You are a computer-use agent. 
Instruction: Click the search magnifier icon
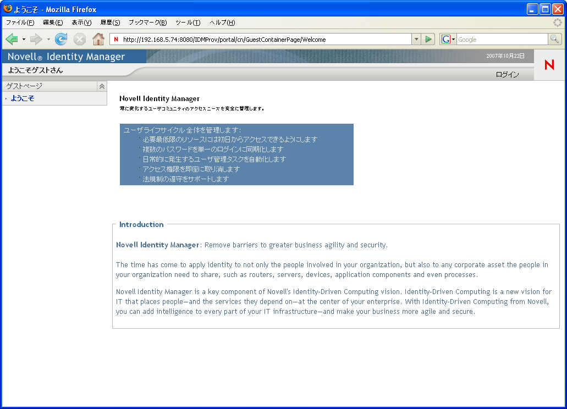tap(554, 39)
